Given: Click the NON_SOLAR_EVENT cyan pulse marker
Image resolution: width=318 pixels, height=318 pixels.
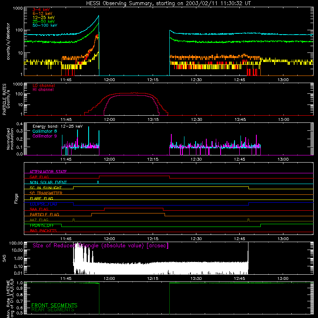Looking at the screenshot, I should (98, 182).
